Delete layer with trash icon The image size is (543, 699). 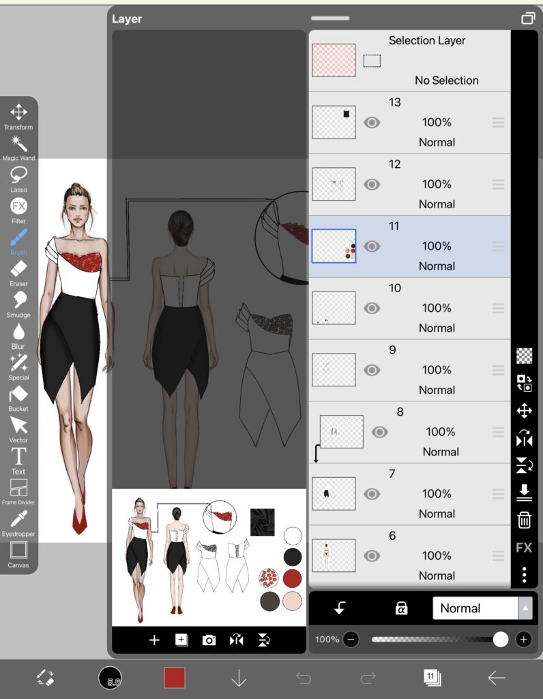(x=524, y=520)
